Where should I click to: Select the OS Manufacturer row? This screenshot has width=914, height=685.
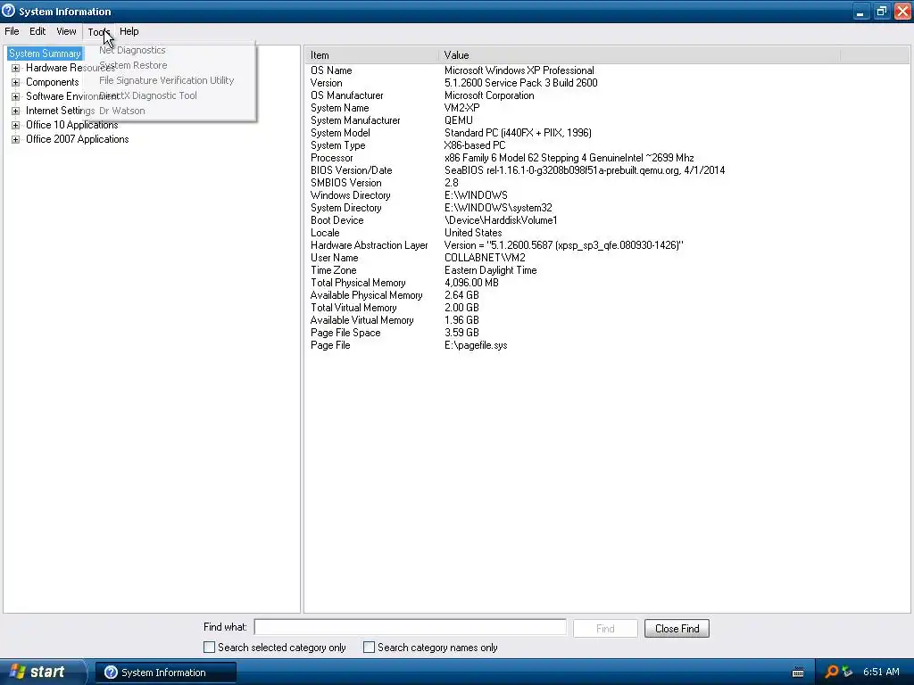pyautogui.click(x=606, y=95)
